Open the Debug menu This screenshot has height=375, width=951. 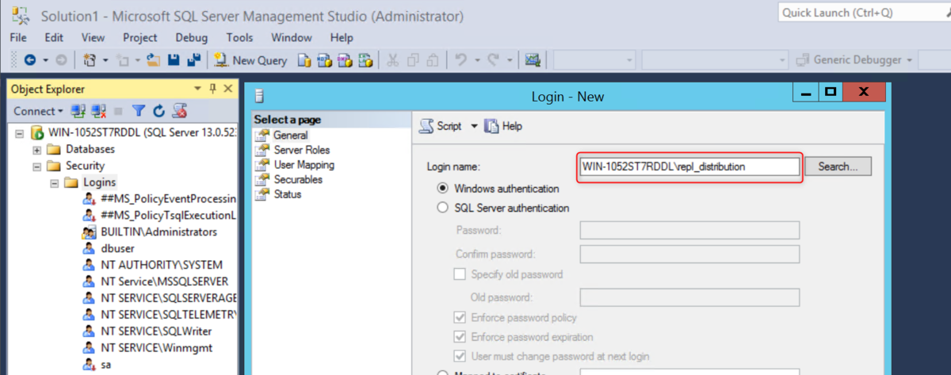(x=191, y=37)
